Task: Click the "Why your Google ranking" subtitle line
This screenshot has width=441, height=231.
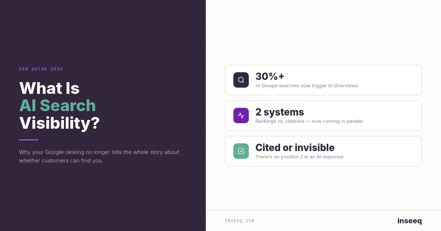Action: [x=99, y=152]
